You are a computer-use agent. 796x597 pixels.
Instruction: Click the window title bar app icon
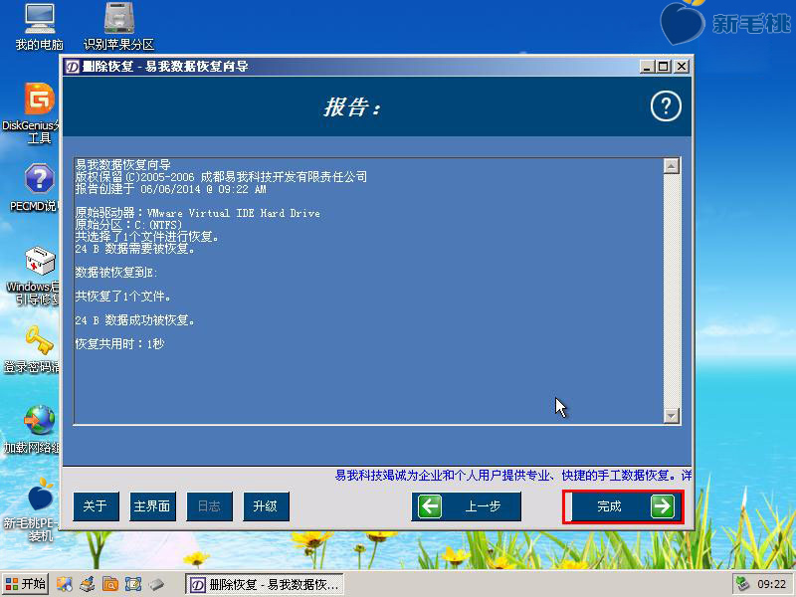pyautogui.click(x=72, y=67)
